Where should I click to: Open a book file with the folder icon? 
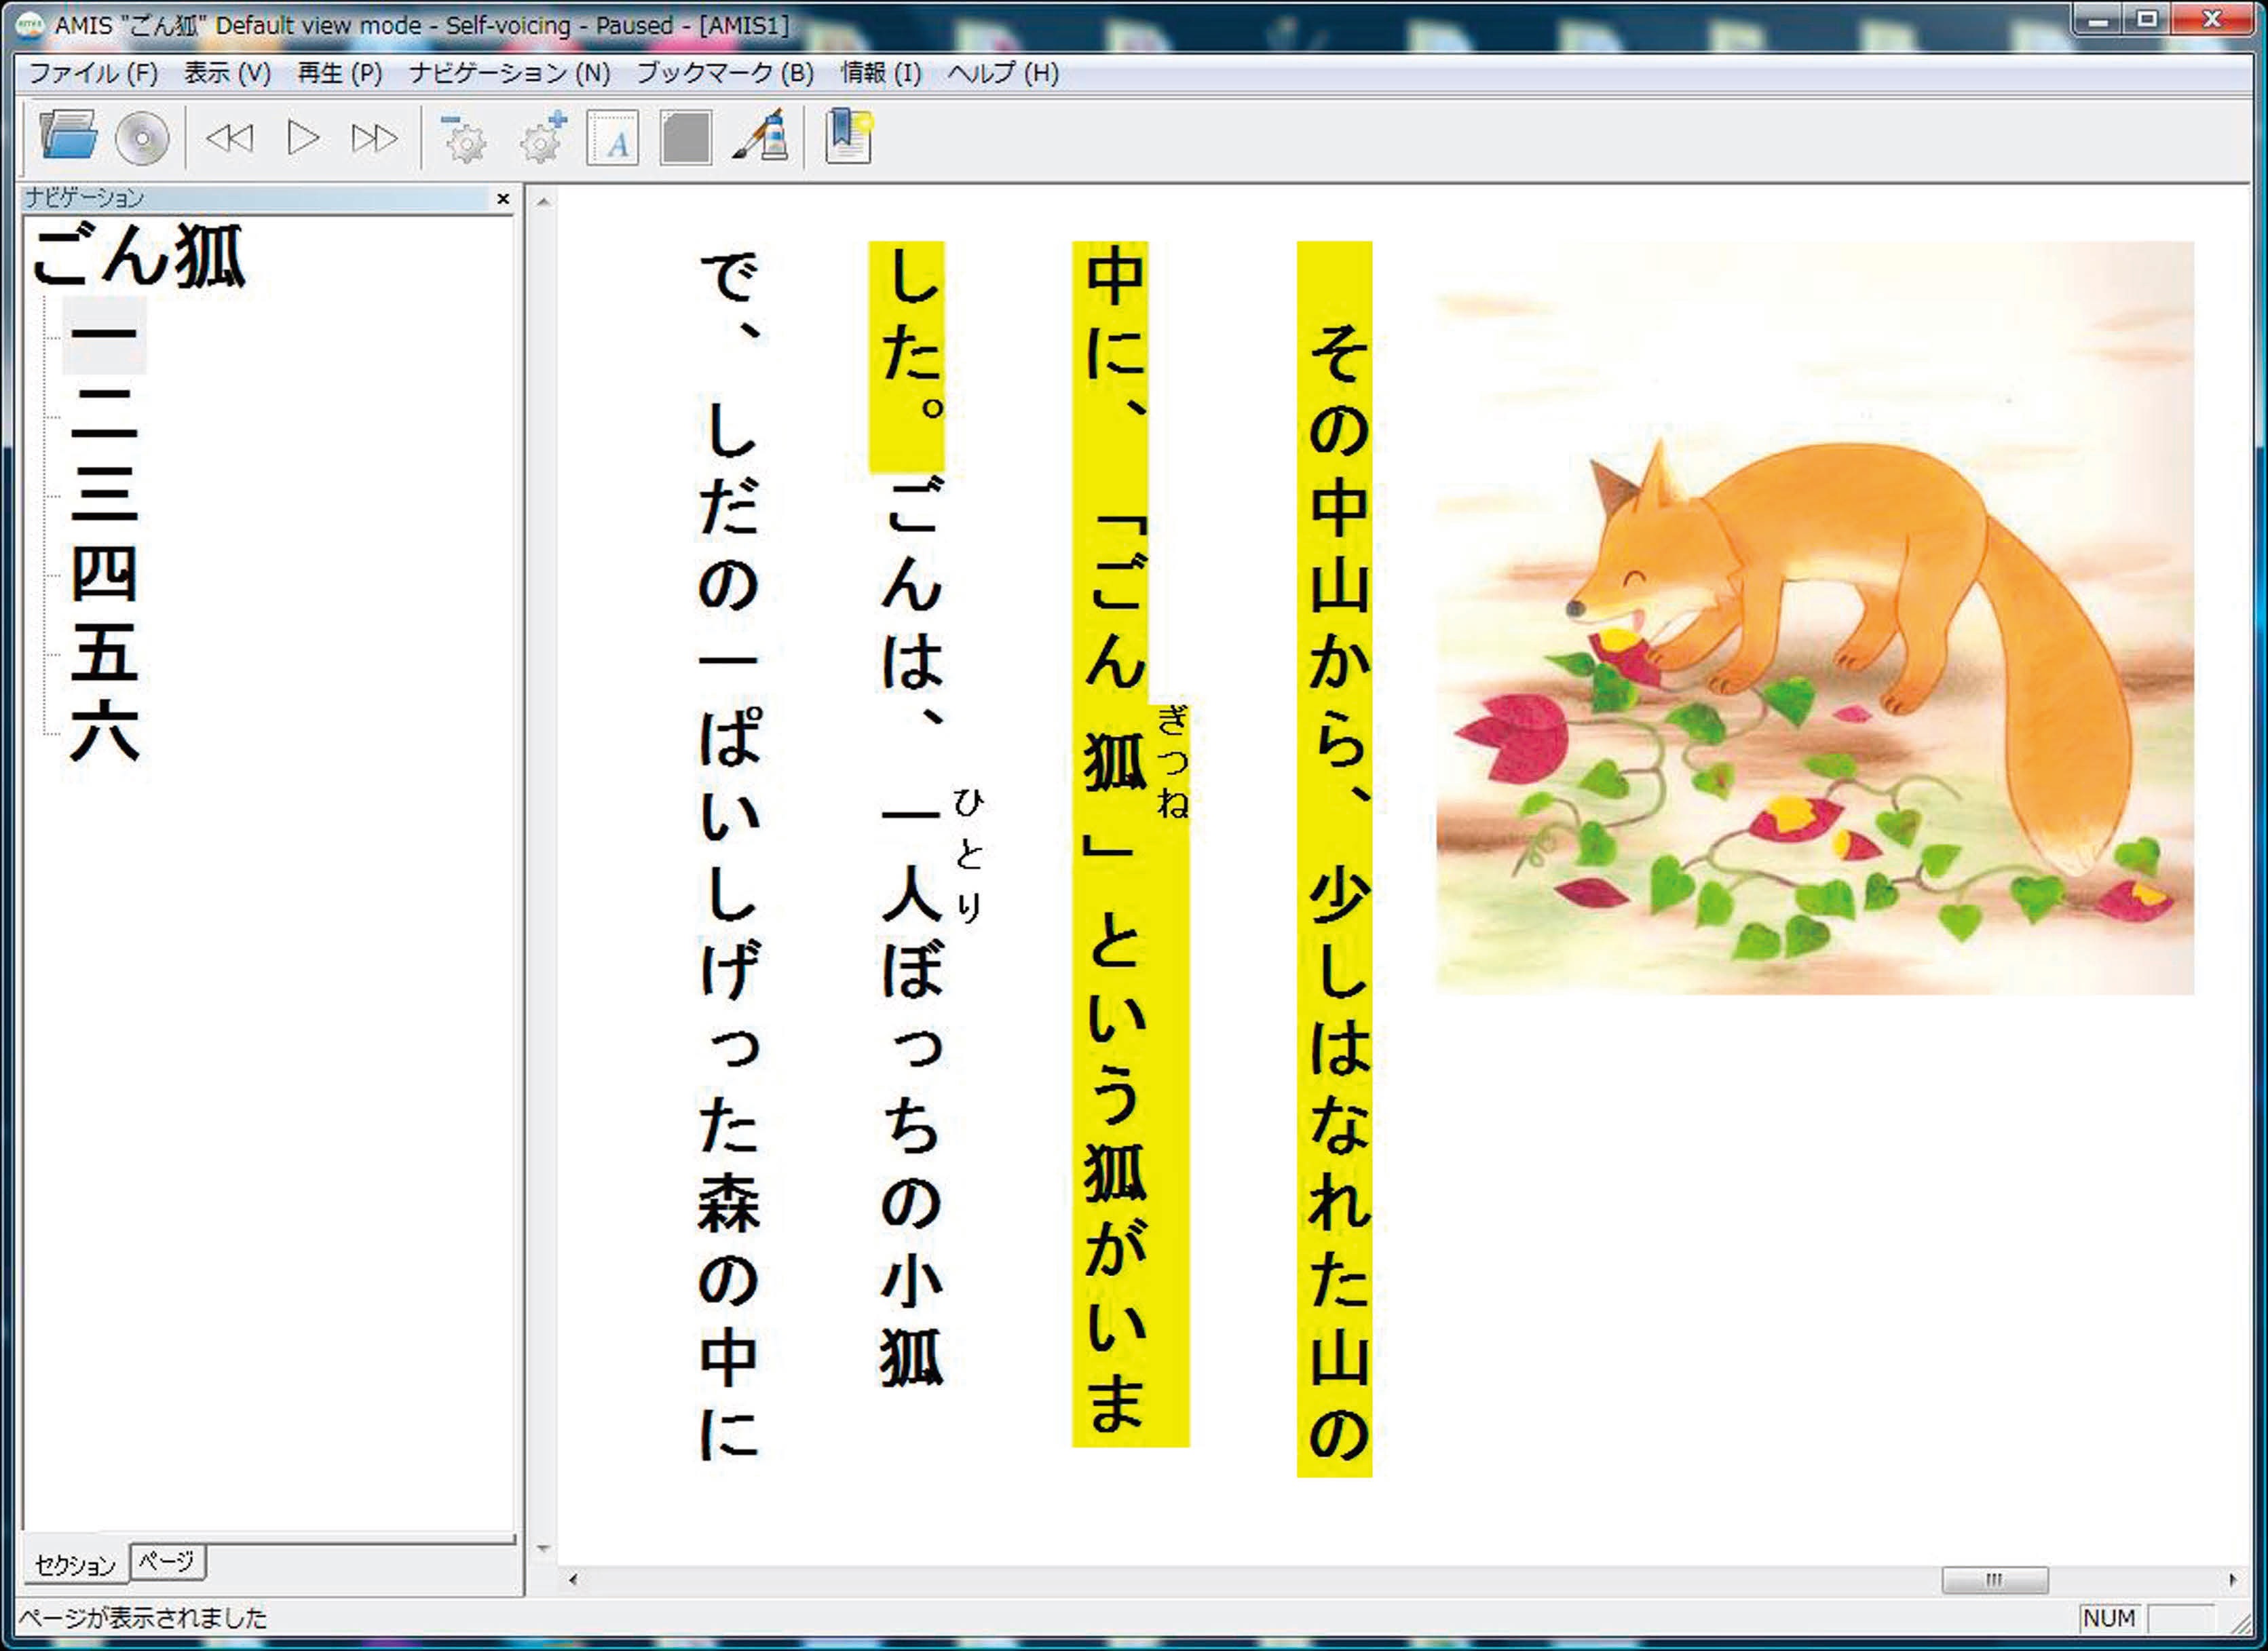point(68,136)
